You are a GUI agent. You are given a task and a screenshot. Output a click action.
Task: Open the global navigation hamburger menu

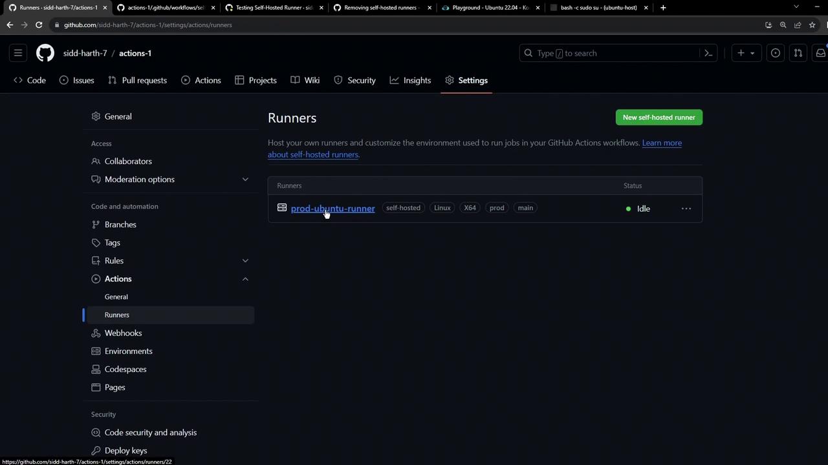coord(18,53)
